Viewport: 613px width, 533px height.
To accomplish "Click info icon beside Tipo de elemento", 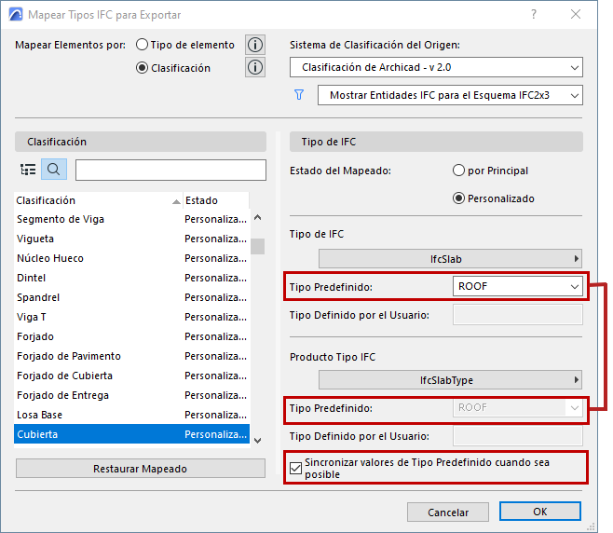I will tap(255, 45).
